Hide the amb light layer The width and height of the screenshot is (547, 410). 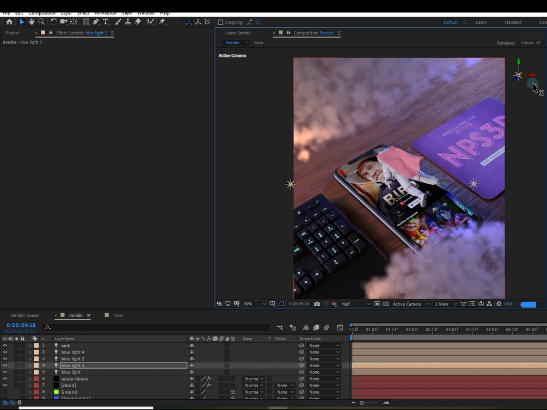[x=5, y=345]
